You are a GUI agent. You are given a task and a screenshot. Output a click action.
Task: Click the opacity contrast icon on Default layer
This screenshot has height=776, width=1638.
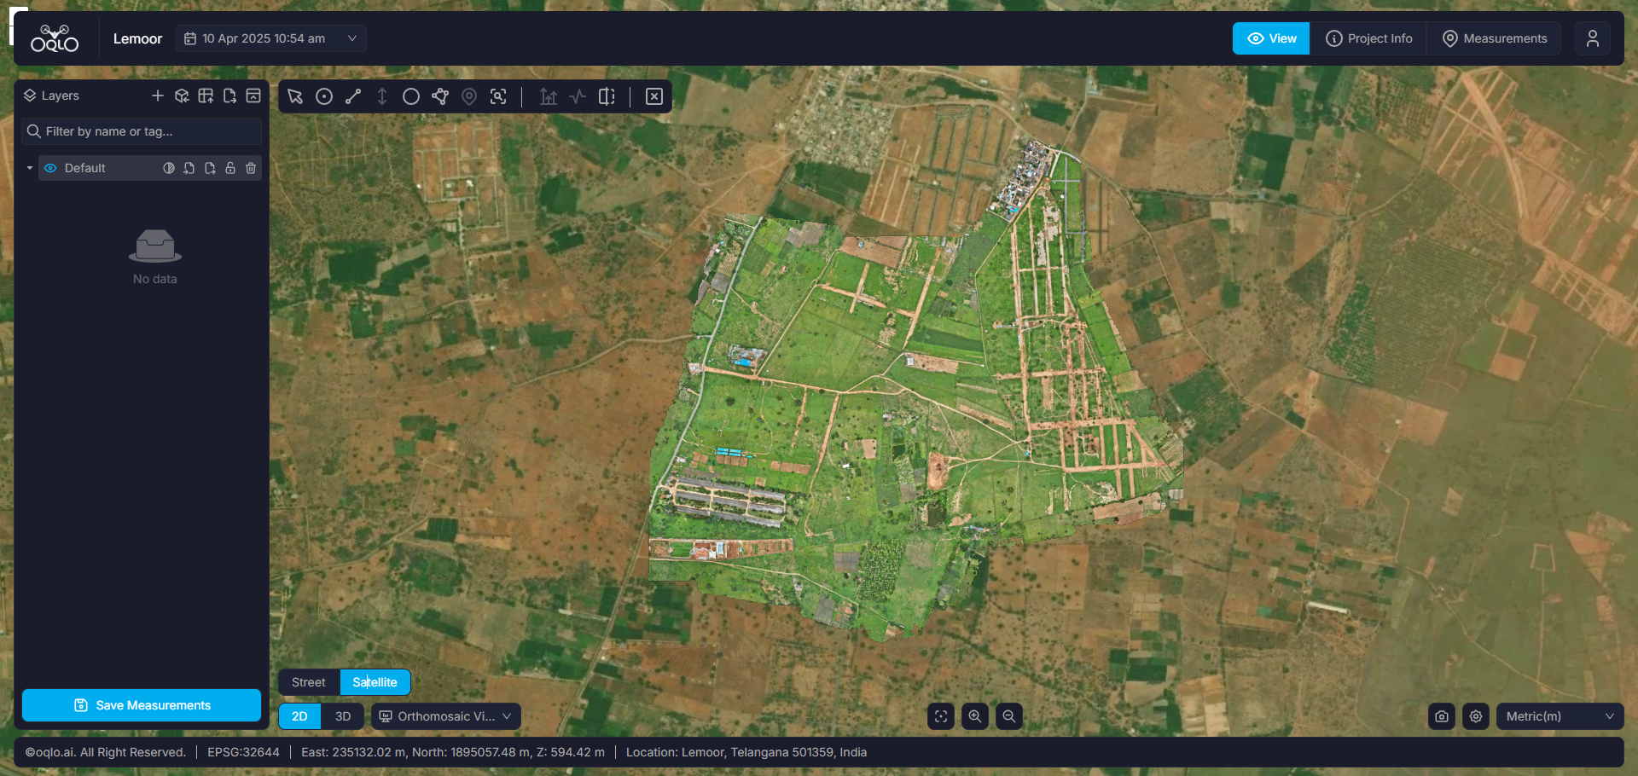pos(169,168)
